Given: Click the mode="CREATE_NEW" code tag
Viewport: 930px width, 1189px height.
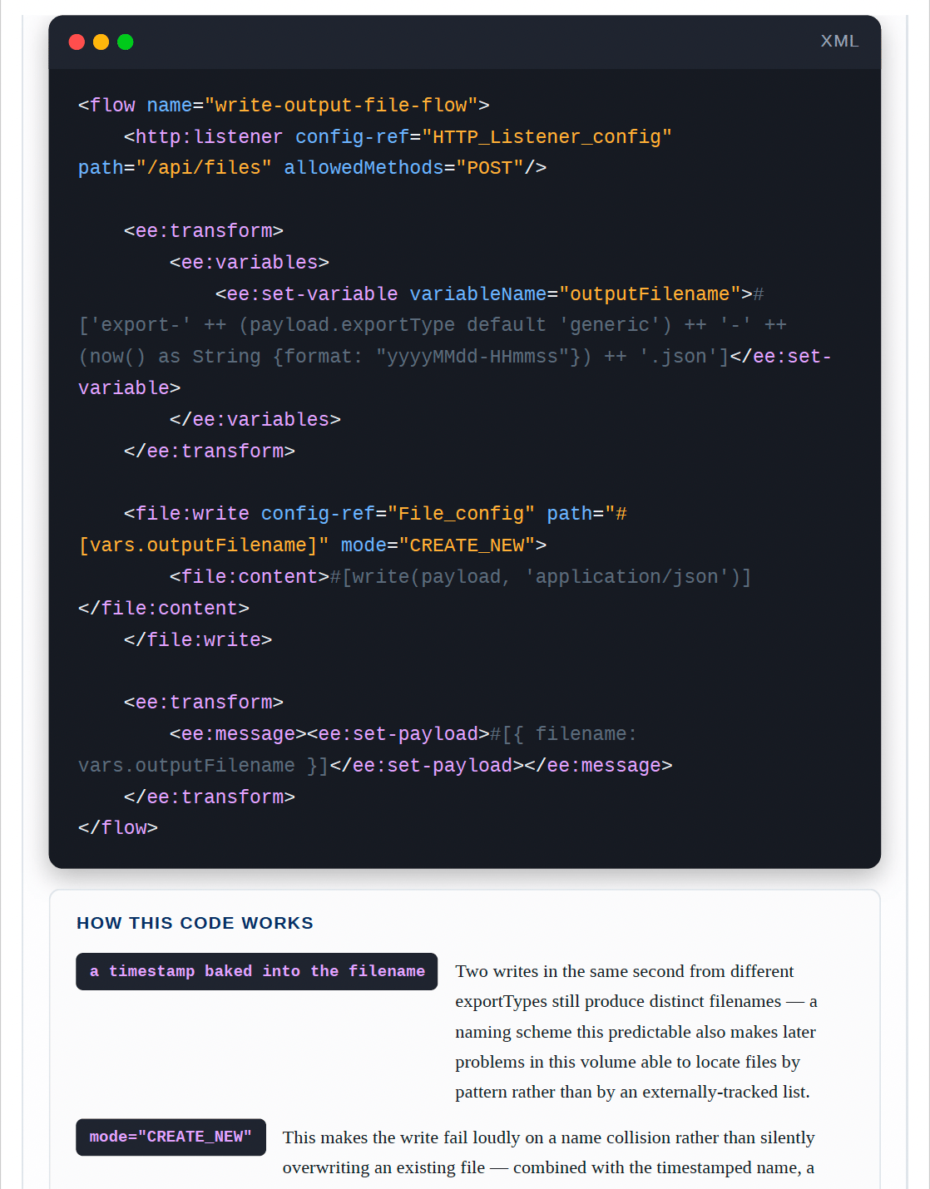Looking at the screenshot, I should click(x=171, y=1137).
